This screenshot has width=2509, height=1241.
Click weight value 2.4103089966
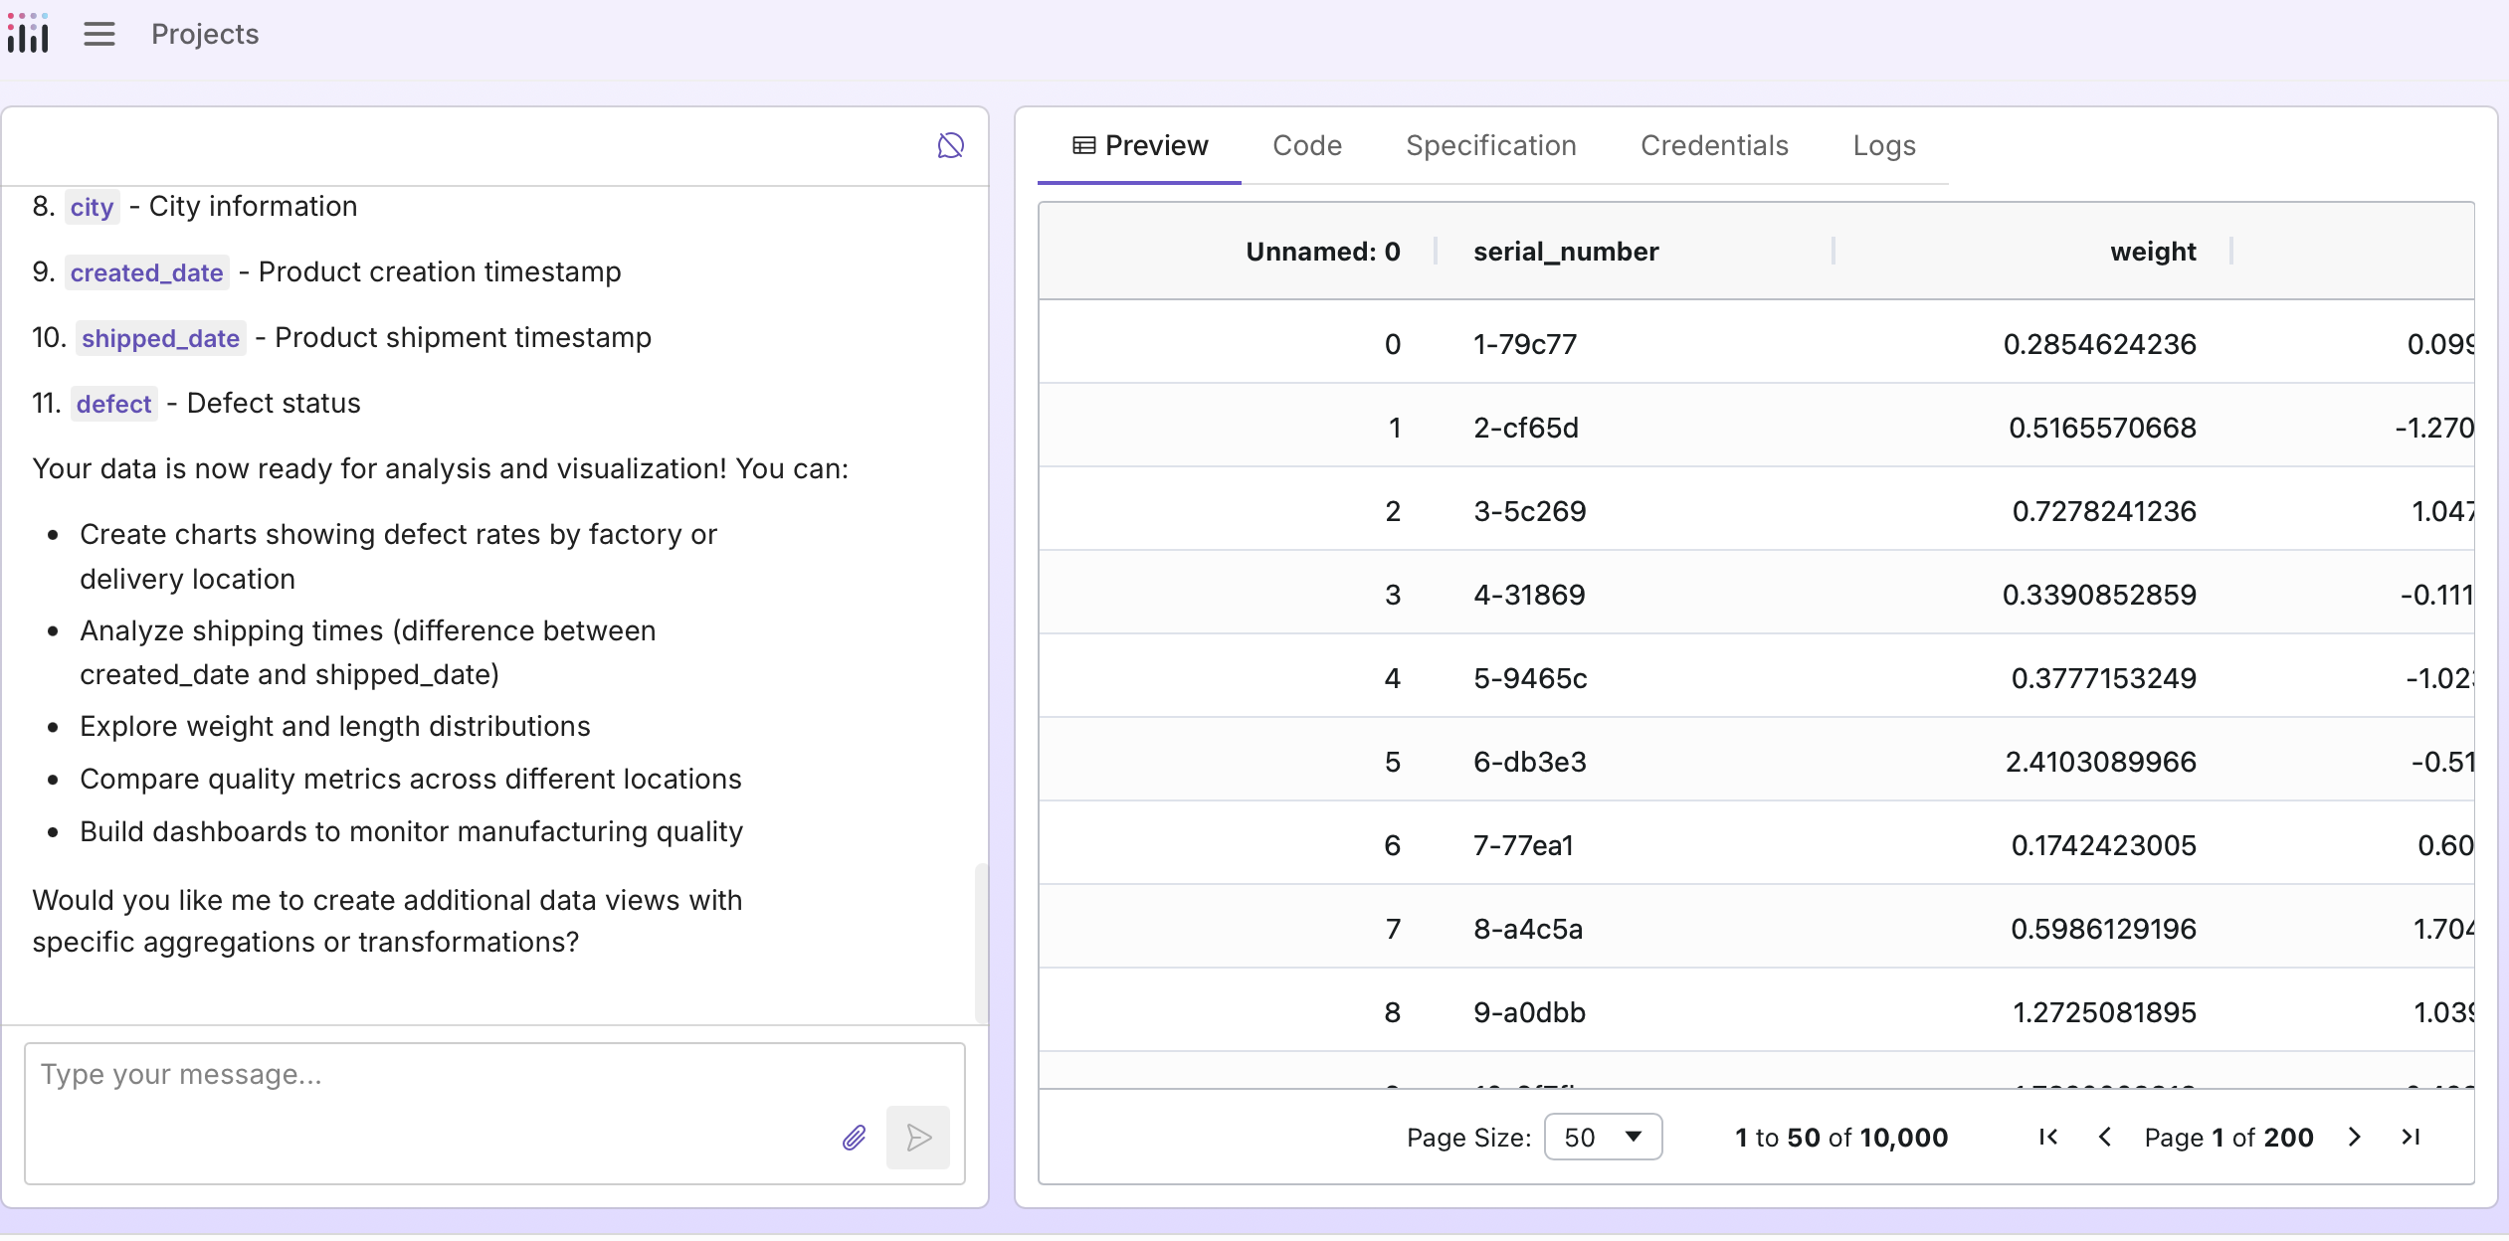pos(2100,762)
